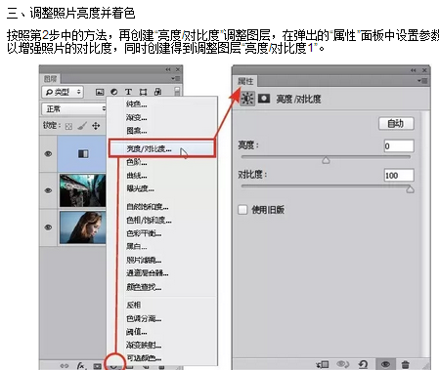Image resolution: width=439 pixels, height=370 pixels.
Task: Lock transparent pixels in Layers panel
Action: coord(68,126)
